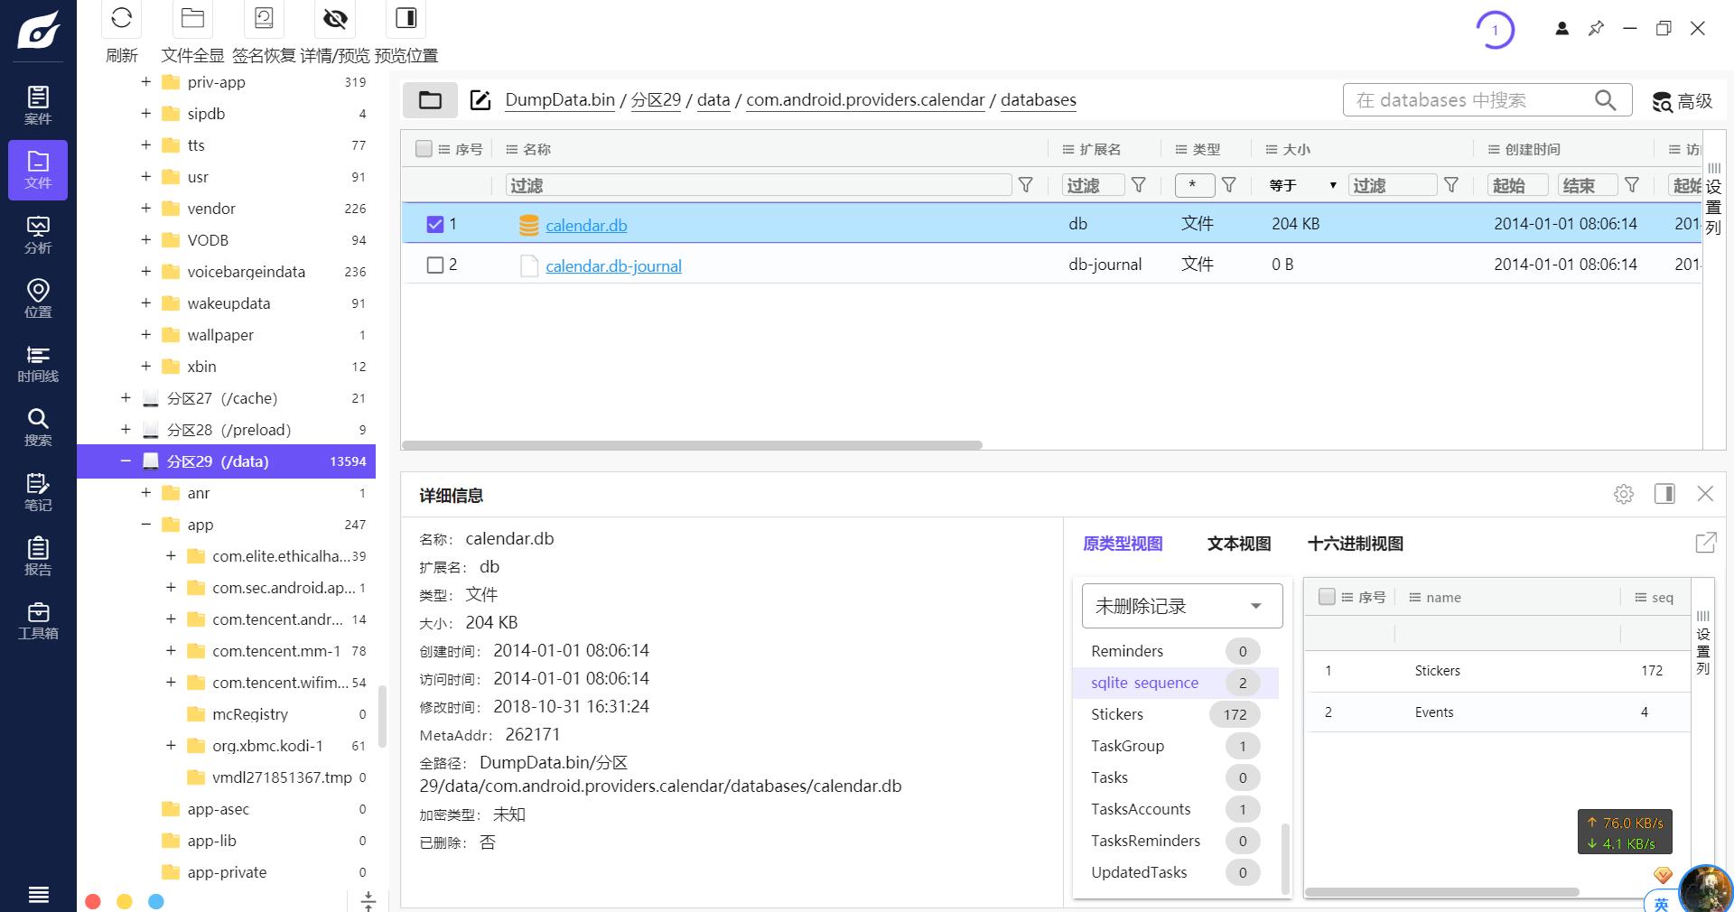Open the 报告 report sidebar section

tap(38, 556)
